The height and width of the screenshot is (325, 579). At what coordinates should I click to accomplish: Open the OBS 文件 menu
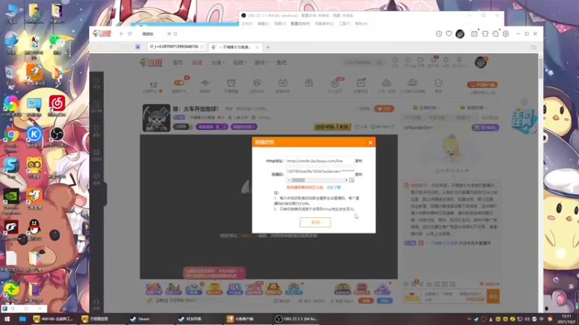247,24
